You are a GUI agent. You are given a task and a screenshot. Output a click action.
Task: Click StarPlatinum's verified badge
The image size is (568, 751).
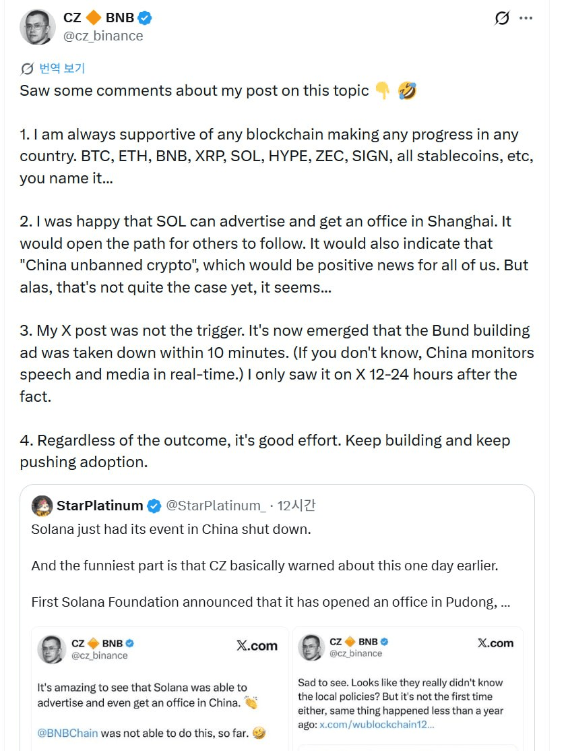[154, 506]
